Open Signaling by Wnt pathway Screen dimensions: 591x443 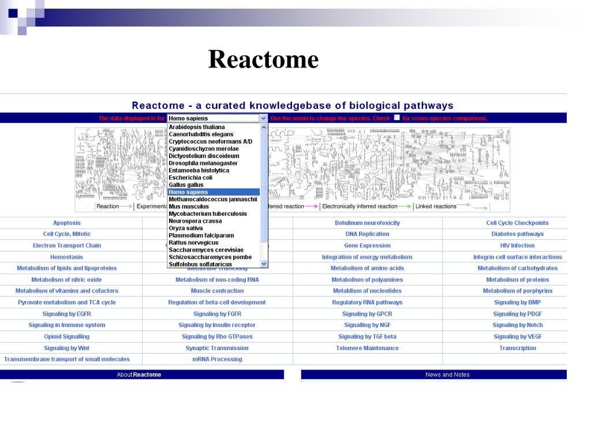pyautogui.click(x=67, y=348)
